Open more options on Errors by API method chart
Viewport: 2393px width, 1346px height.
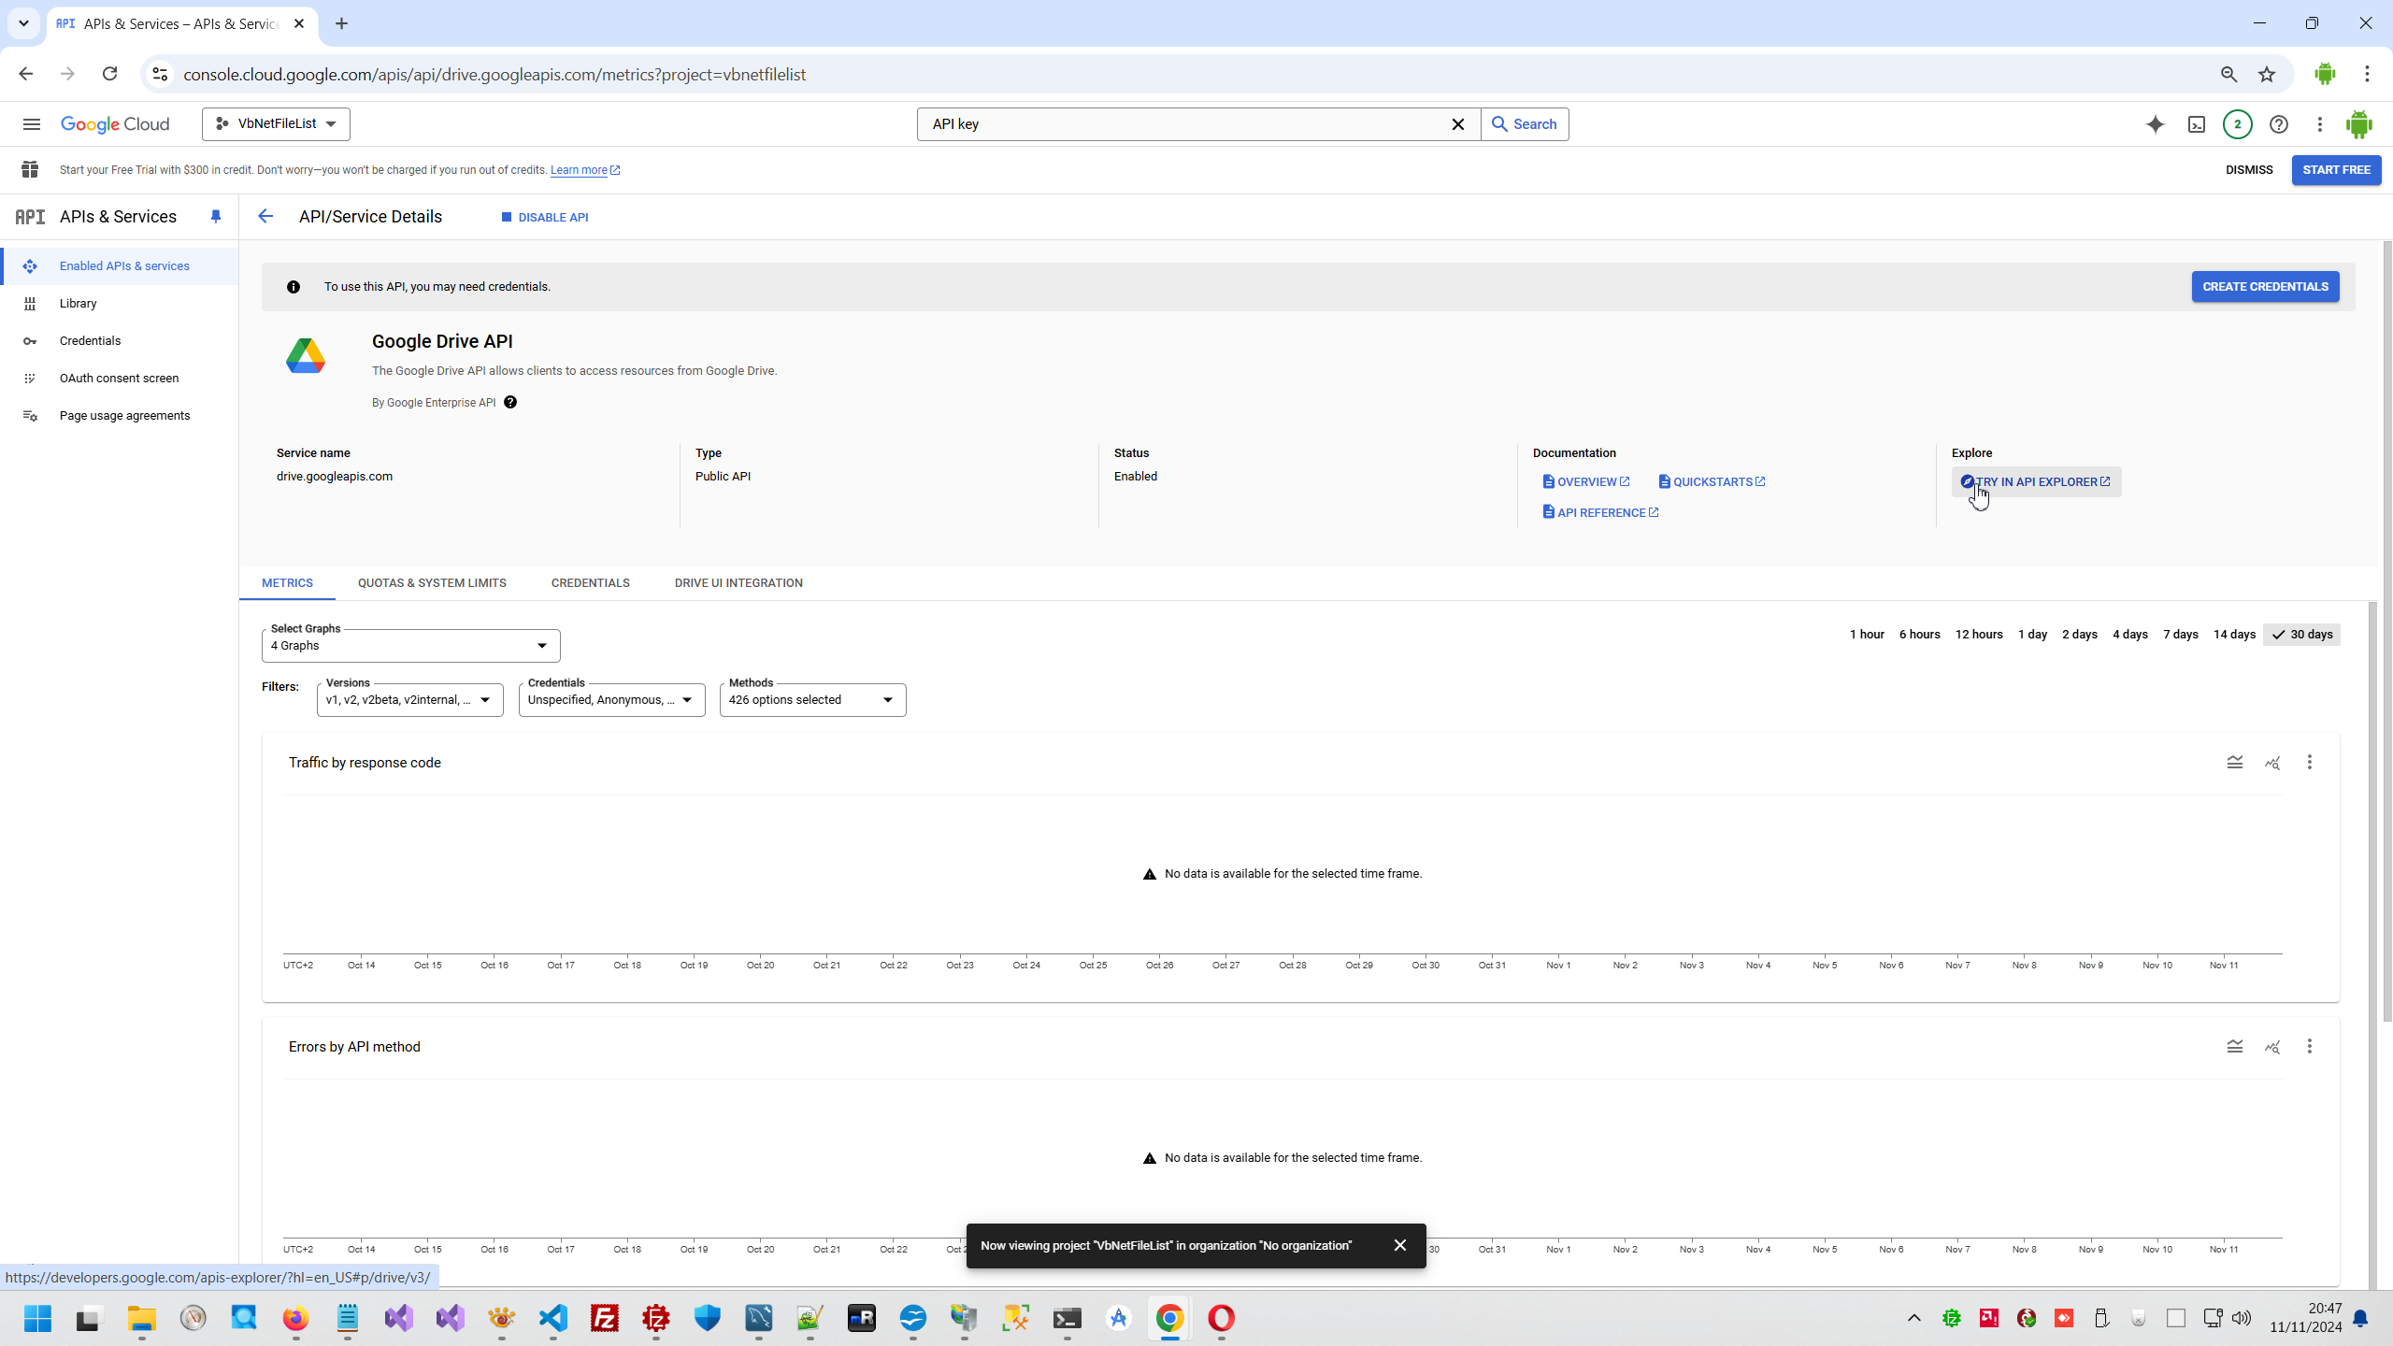[2309, 1047]
